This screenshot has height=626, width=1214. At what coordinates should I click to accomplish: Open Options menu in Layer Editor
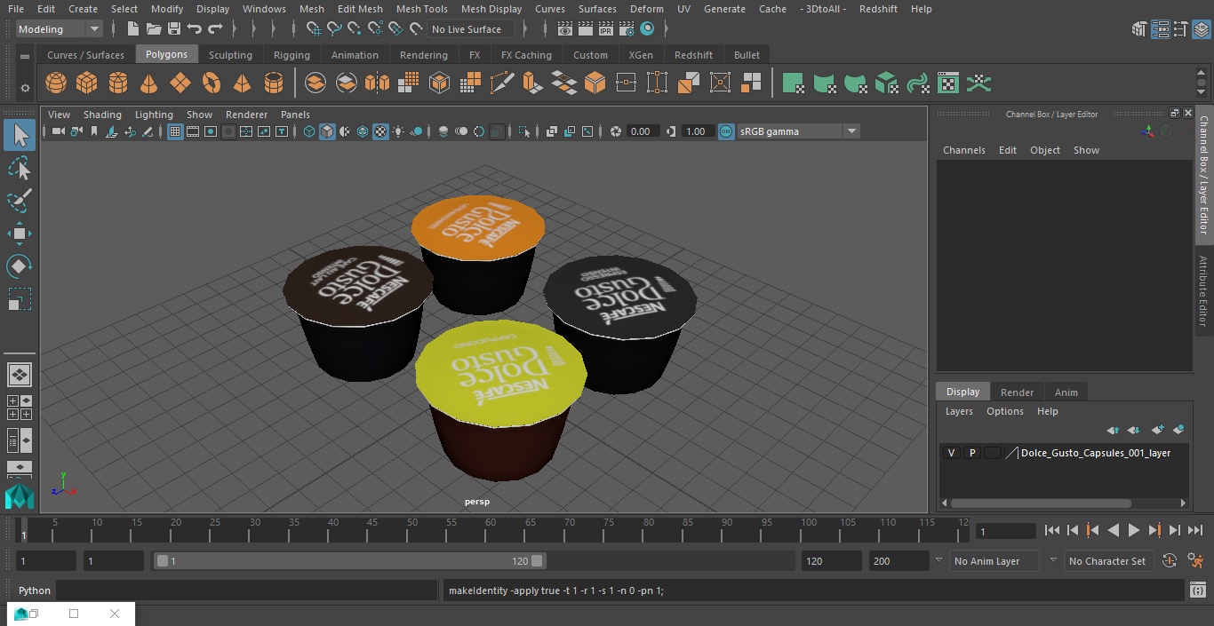point(1004,411)
